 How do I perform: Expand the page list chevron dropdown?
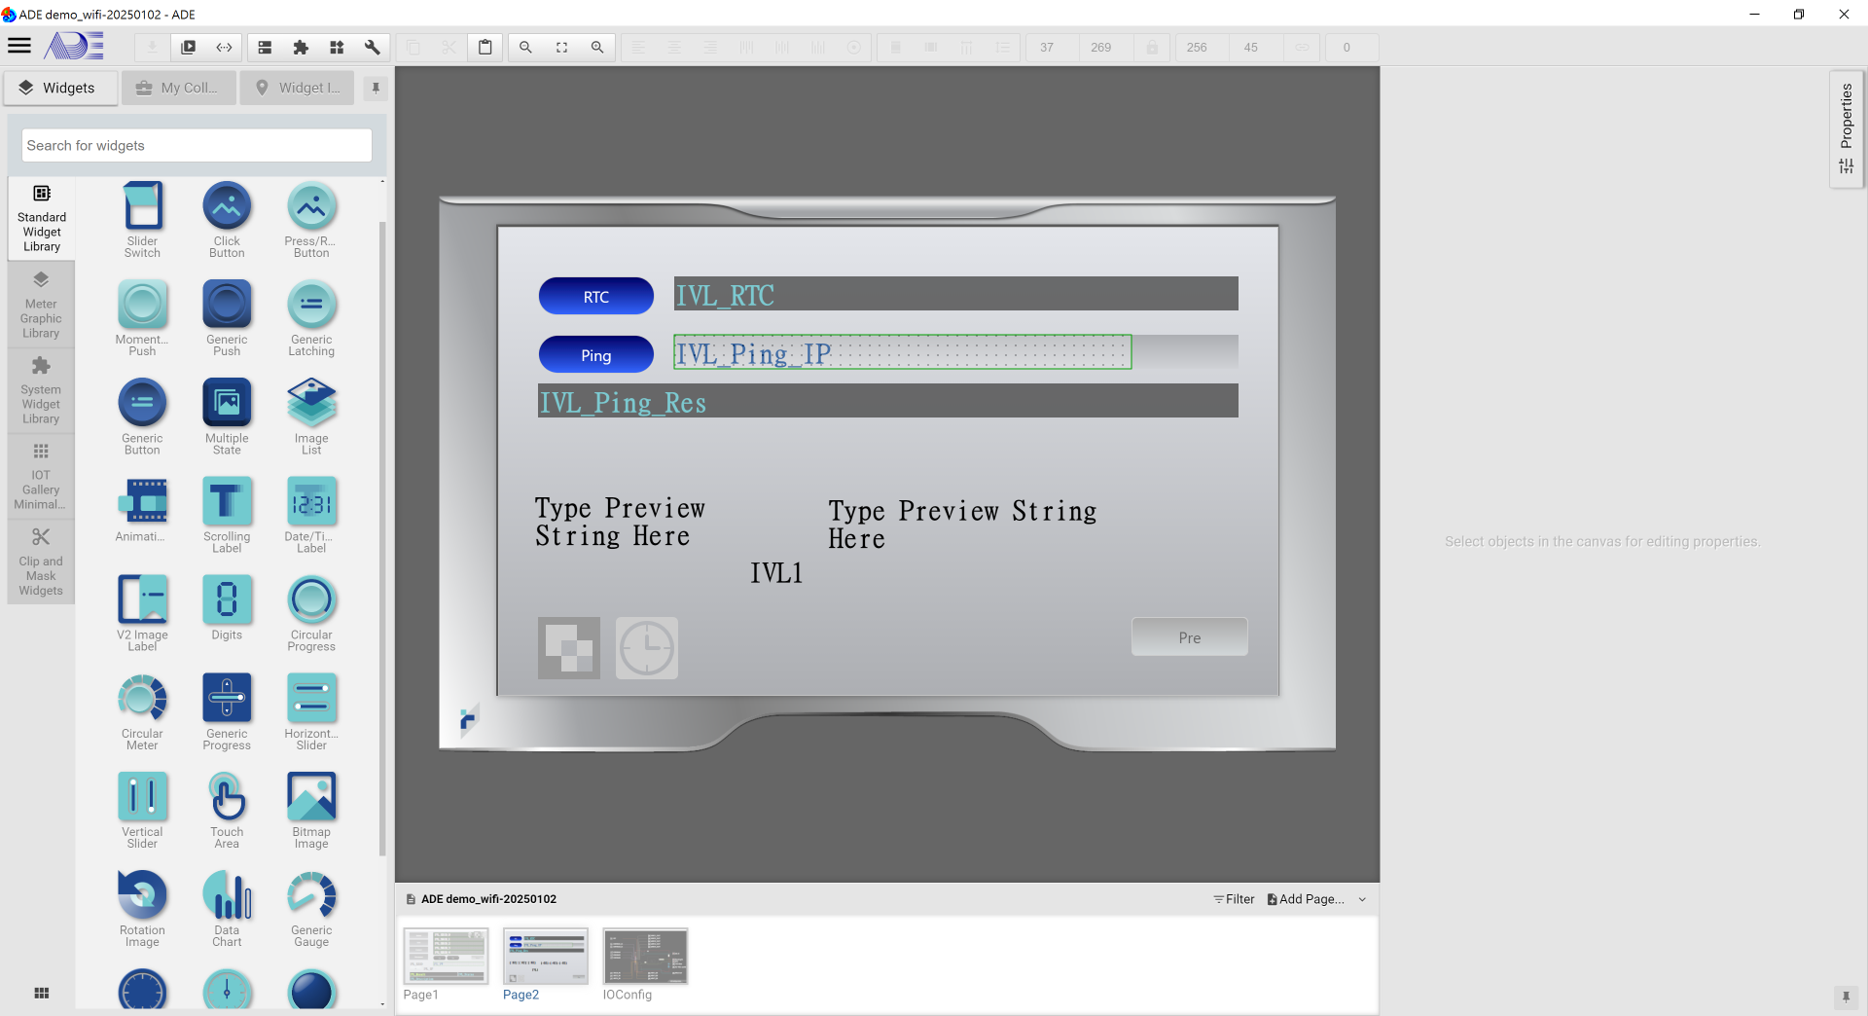point(1362,899)
